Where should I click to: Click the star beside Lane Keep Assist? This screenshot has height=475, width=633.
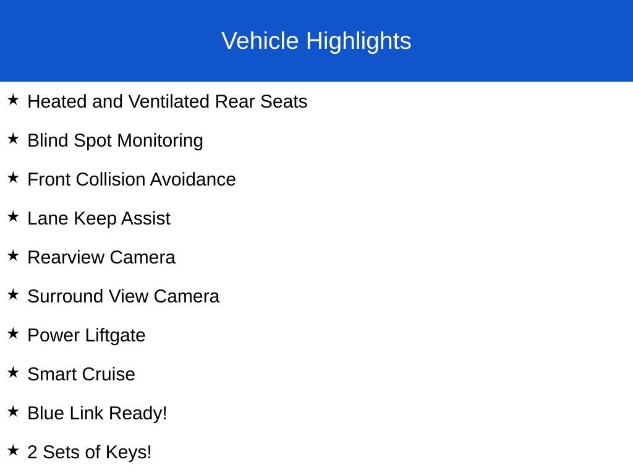14,216
